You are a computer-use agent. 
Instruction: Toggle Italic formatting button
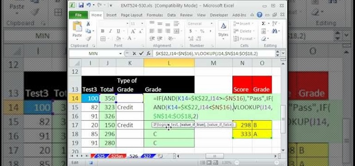pyautogui.click(x=110, y=31)
